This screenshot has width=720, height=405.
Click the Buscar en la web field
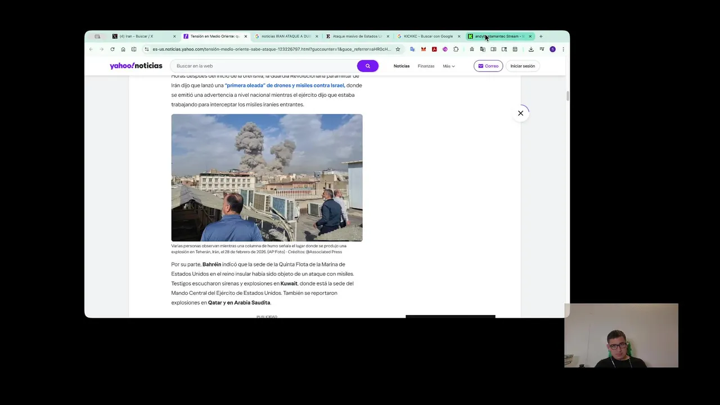pos(264,66)
